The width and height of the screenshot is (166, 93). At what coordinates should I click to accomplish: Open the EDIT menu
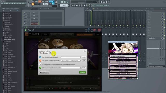[x=5, y=3]
